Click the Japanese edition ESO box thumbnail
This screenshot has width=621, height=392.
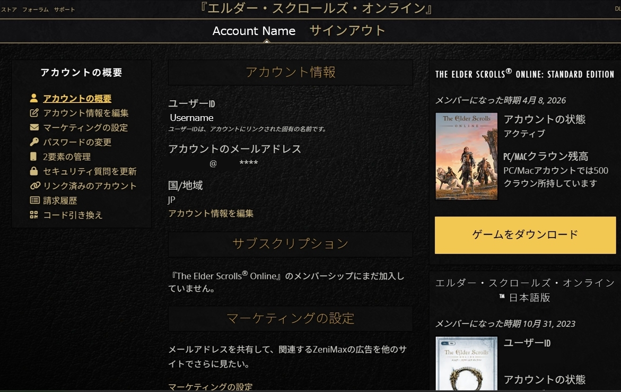point(466,363)
